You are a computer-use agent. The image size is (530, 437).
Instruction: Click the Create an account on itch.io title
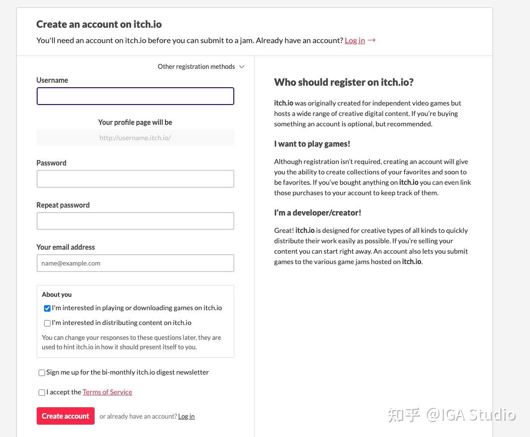(99, 24)
